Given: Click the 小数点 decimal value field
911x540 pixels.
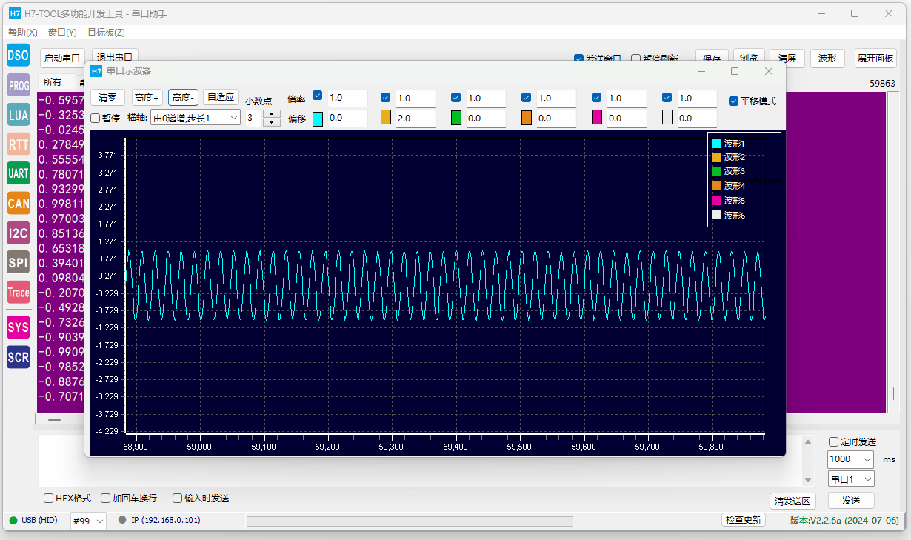Looking at the screenshot, I should (x=254, y=118).
